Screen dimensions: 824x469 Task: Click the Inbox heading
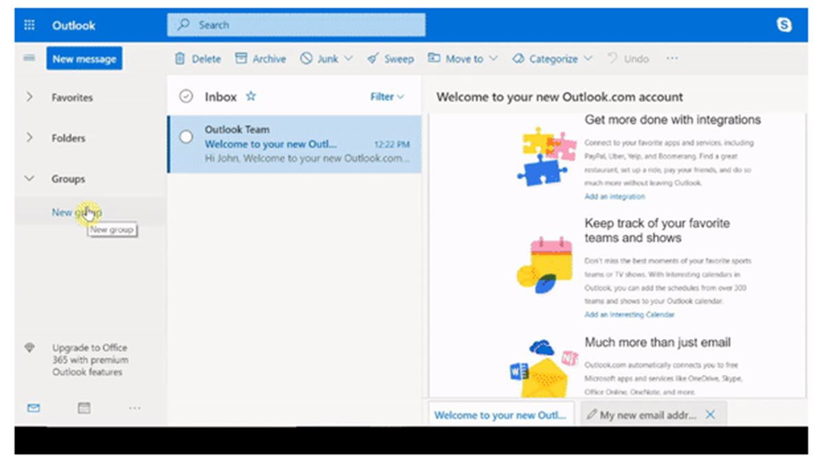[220, 97]
